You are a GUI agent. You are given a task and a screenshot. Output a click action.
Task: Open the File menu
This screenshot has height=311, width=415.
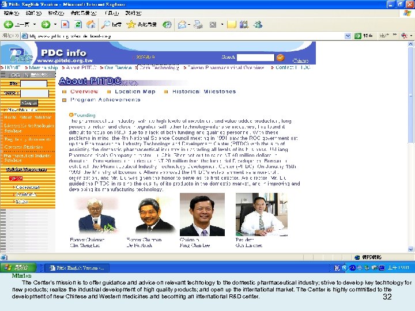(12, 13)
